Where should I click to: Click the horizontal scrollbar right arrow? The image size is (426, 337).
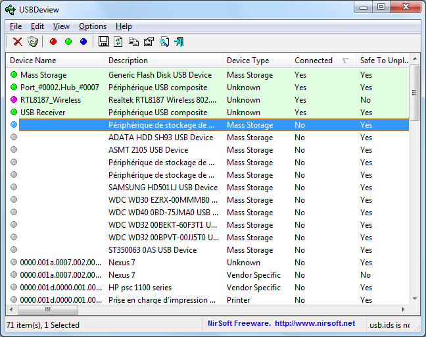(x=405, y=309)
